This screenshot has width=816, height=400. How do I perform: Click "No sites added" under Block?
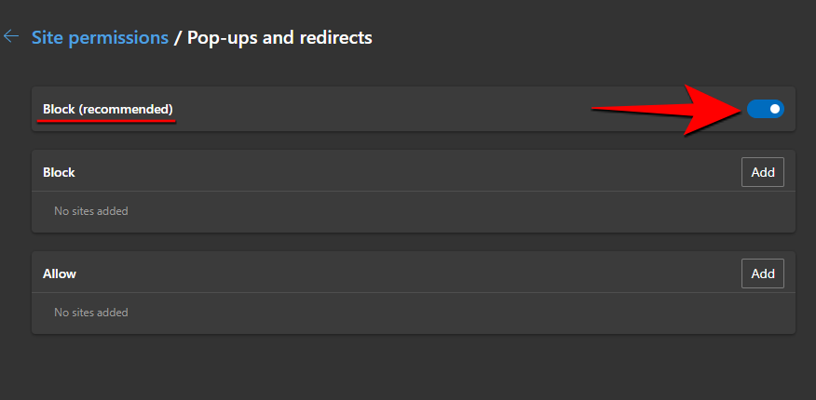pos(91,211)
